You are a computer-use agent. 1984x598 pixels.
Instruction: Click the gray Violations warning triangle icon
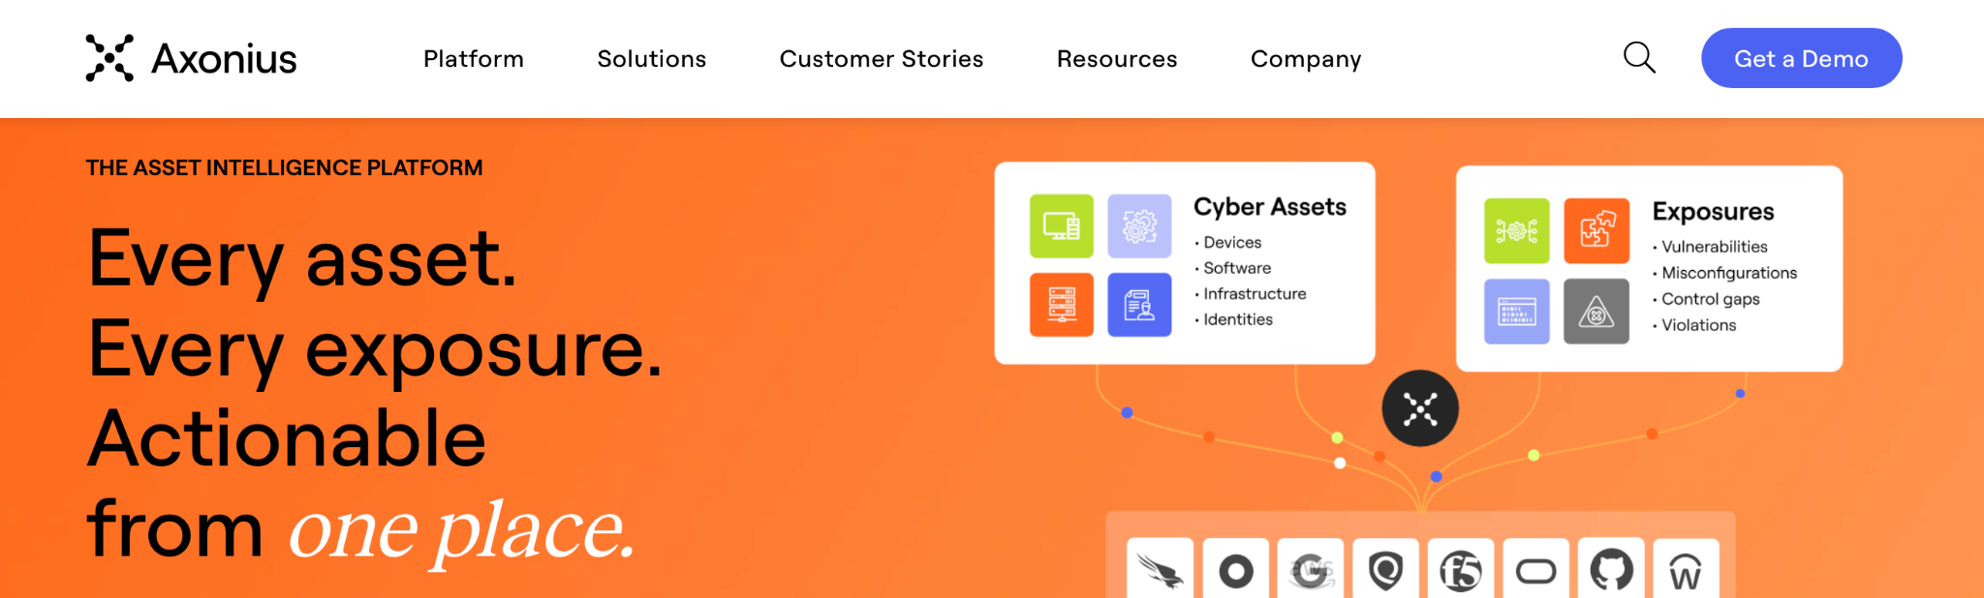tap(1596, 312)
